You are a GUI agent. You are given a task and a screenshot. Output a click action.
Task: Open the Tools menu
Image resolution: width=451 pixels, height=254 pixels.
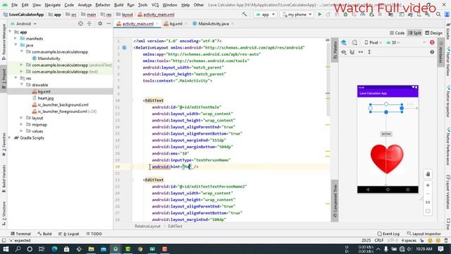[142, 5]
